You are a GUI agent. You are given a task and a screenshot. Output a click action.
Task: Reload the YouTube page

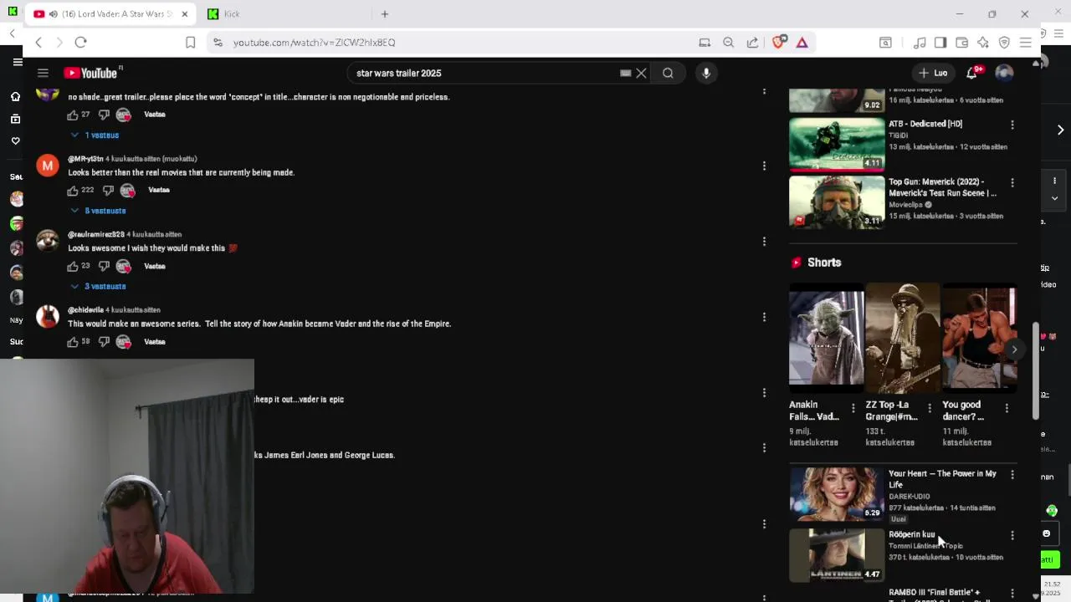(80, 43)
